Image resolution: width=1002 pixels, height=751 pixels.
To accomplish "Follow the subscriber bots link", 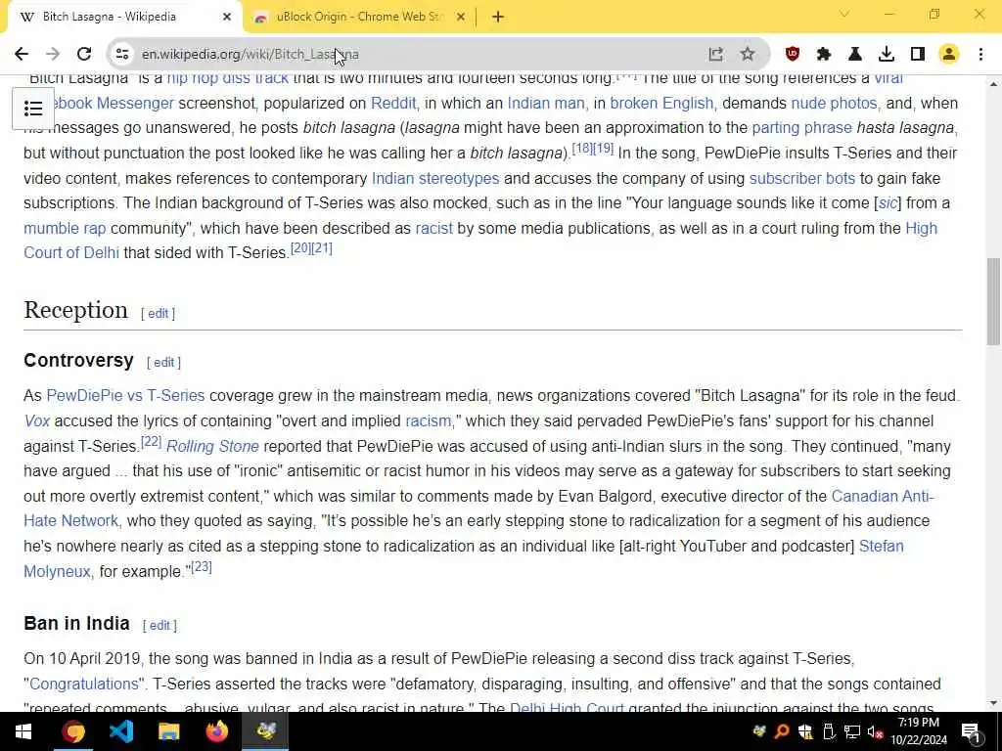I will pyautogui.click(x=802, y=178).
